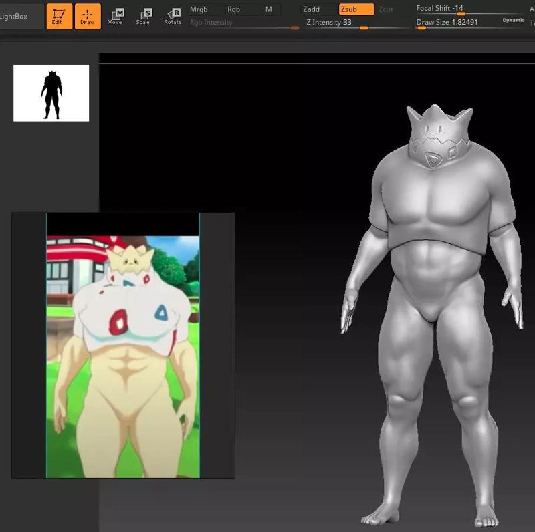
Task: Click the Zcut mode button
Action: click(385, 9)
